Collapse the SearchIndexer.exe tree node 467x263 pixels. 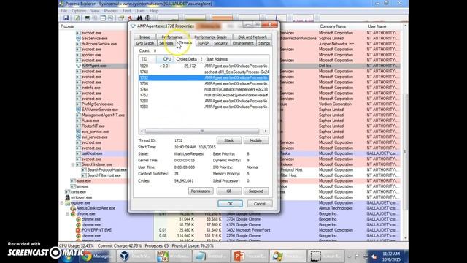73,164
